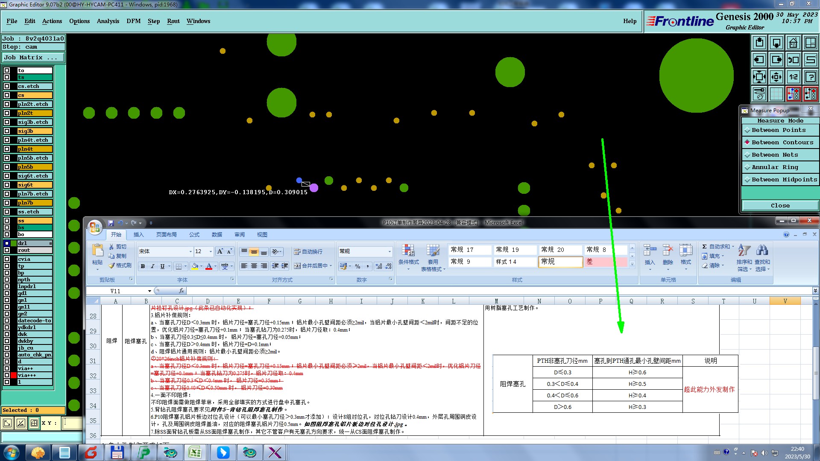820x461 pixels.
Task: Toggle visibility checkbox for layer ts
Action: pyautogui.click(x=7, y=77)
